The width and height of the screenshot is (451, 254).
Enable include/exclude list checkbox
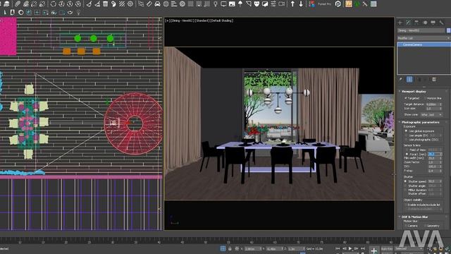(x=406, y=205)
